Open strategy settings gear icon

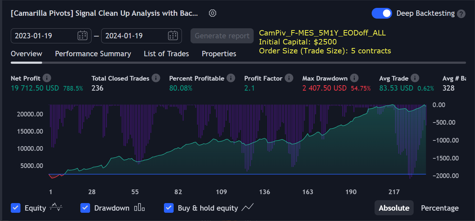point(212,13)
